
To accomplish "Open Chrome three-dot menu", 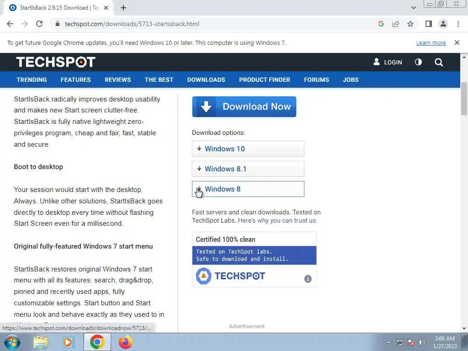I will tap(458, 24).
